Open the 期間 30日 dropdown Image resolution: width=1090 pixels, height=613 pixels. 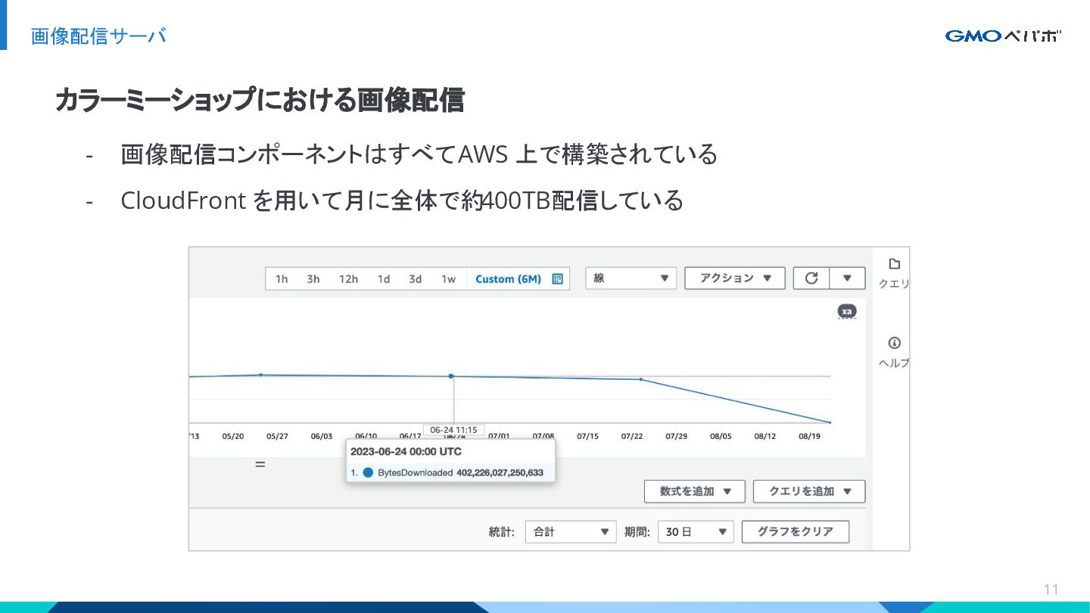click(696, 532)
